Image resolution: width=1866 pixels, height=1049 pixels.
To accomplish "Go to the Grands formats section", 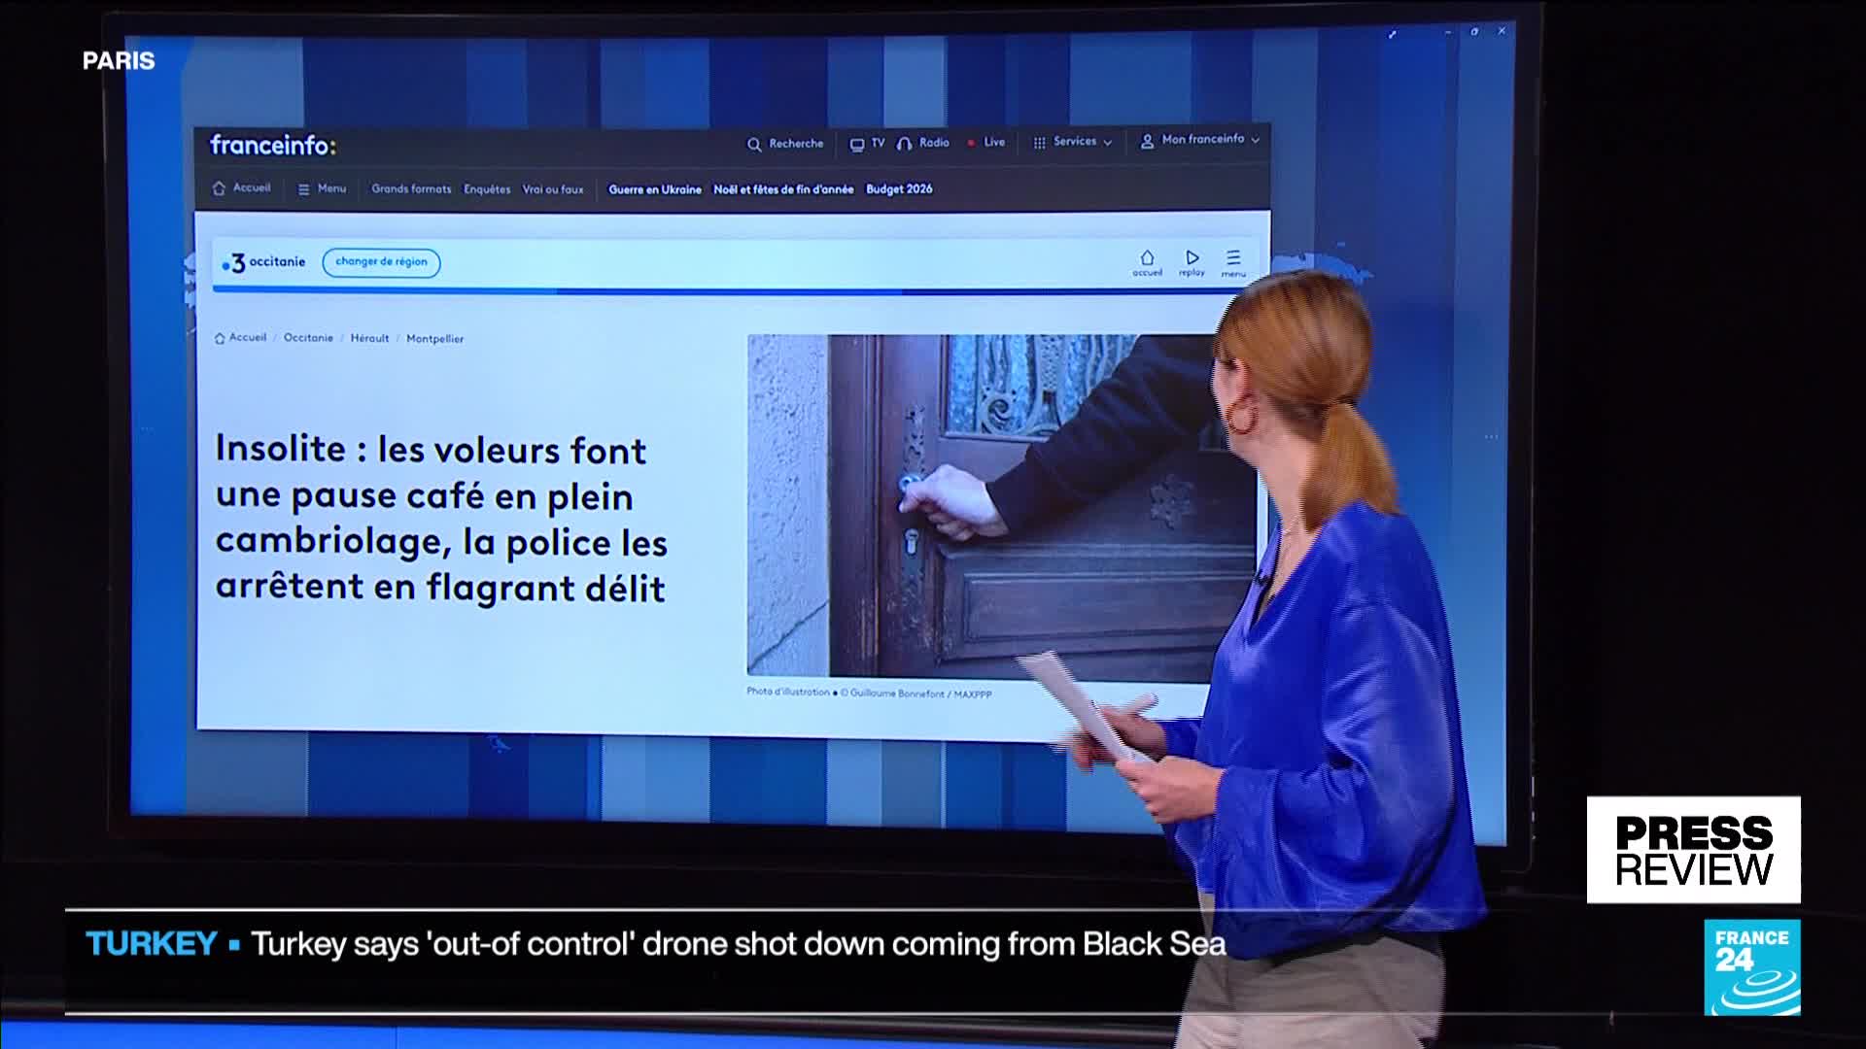I will (x=411, y=189).
